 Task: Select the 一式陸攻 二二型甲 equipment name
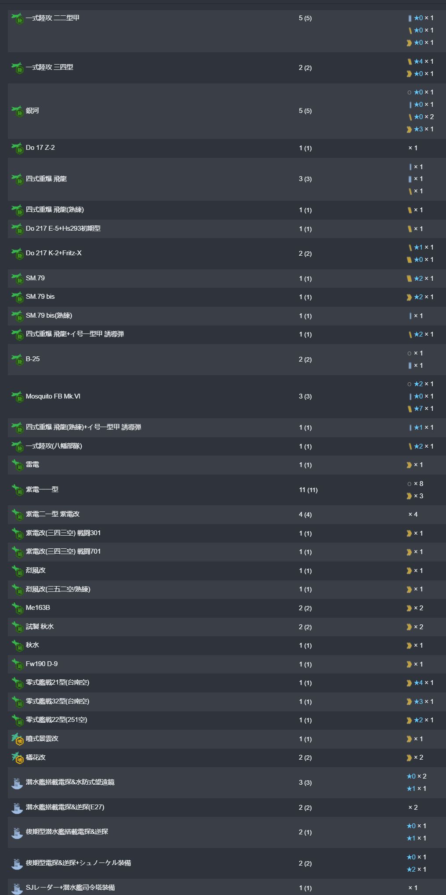[53, 18]
